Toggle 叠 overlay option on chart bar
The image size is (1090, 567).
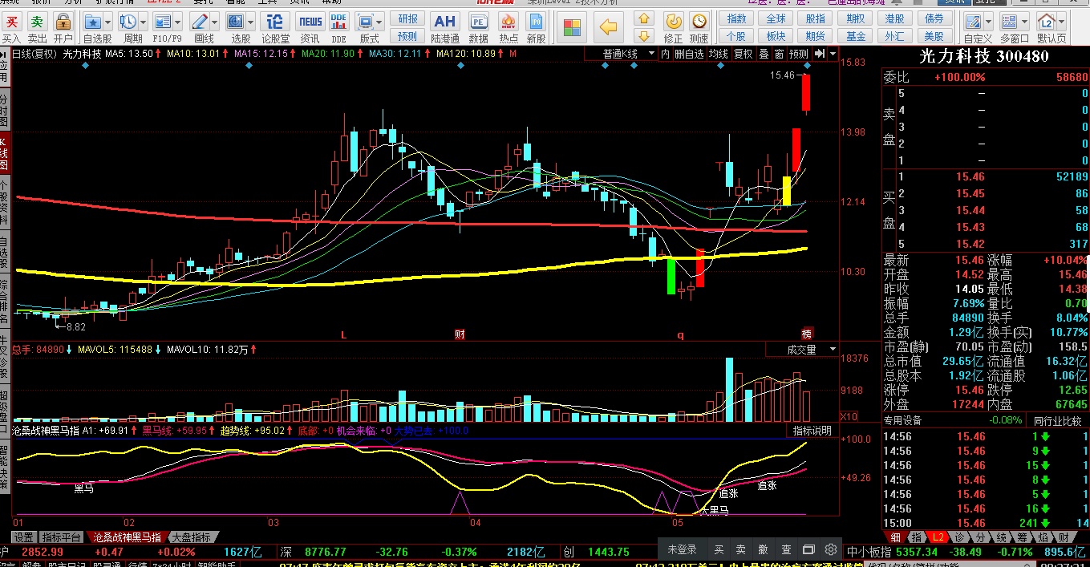(x=764, y=54)
